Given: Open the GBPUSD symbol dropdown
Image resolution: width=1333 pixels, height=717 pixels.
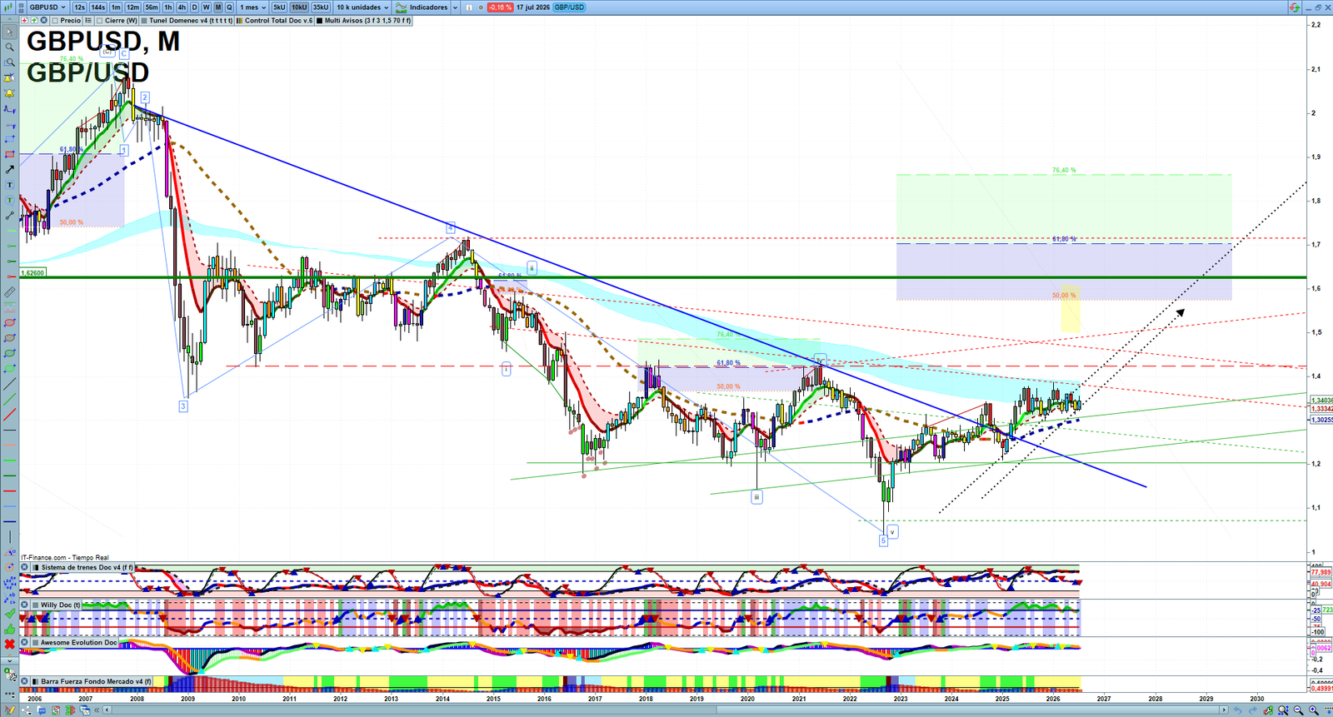Looking at the screenshot, I should (x=47, y=7).
